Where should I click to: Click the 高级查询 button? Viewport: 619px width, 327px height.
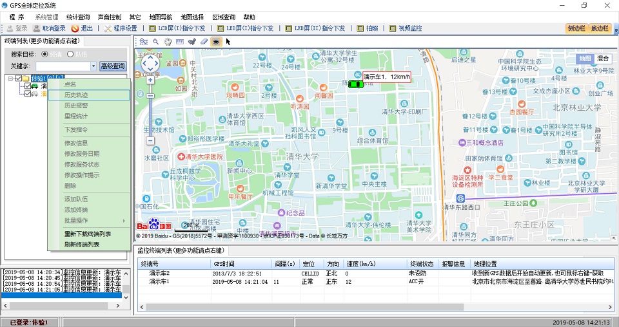click(113, 66)
